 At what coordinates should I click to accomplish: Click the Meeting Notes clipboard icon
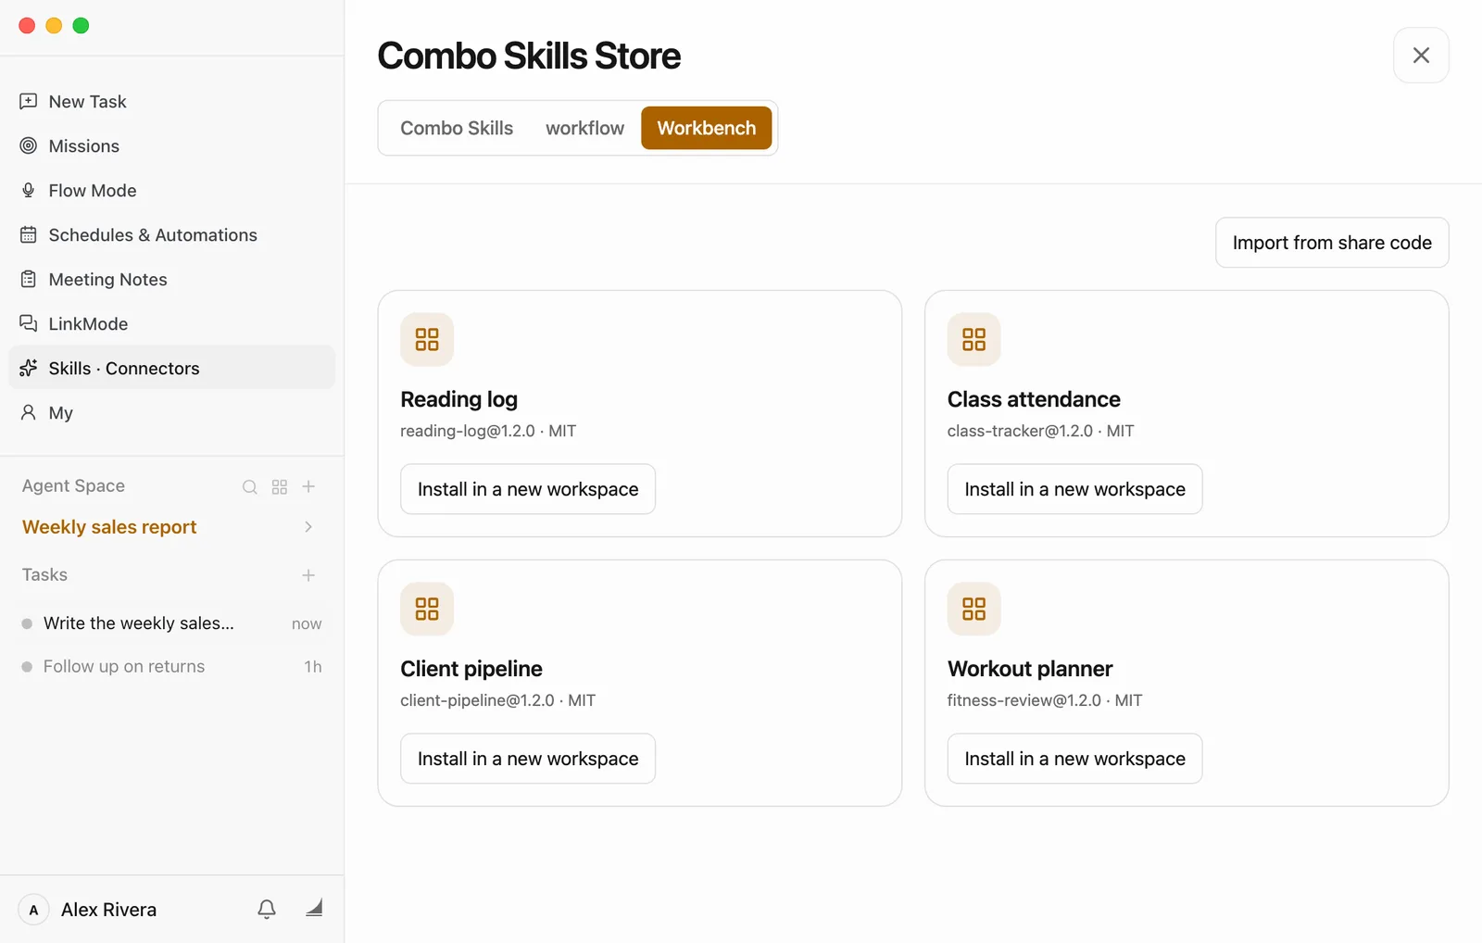pos(29,279)
